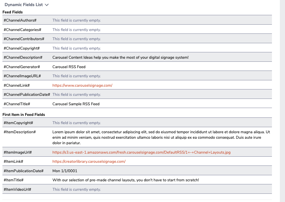
Task: Click the First Item in Feed Fields heading
Action: (x=24, y=115)
